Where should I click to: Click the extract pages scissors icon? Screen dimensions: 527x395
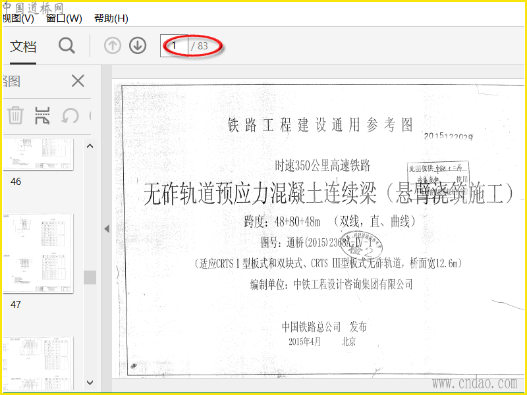pos(42,116)
